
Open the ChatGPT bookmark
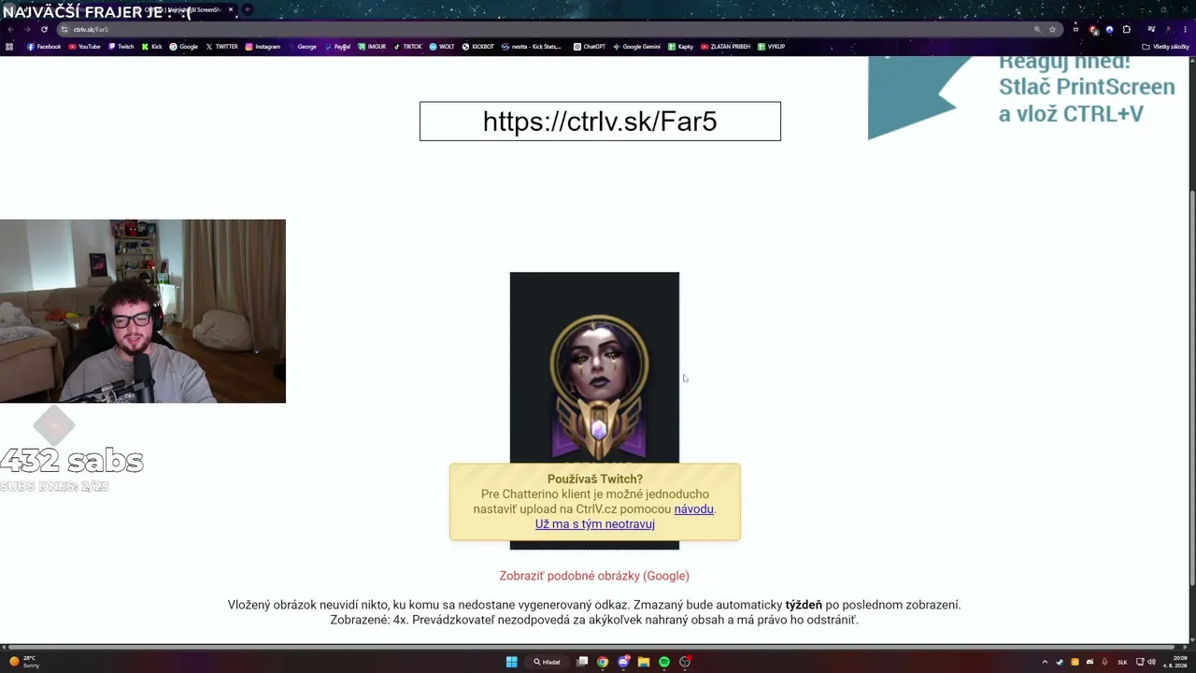point(590,47)
